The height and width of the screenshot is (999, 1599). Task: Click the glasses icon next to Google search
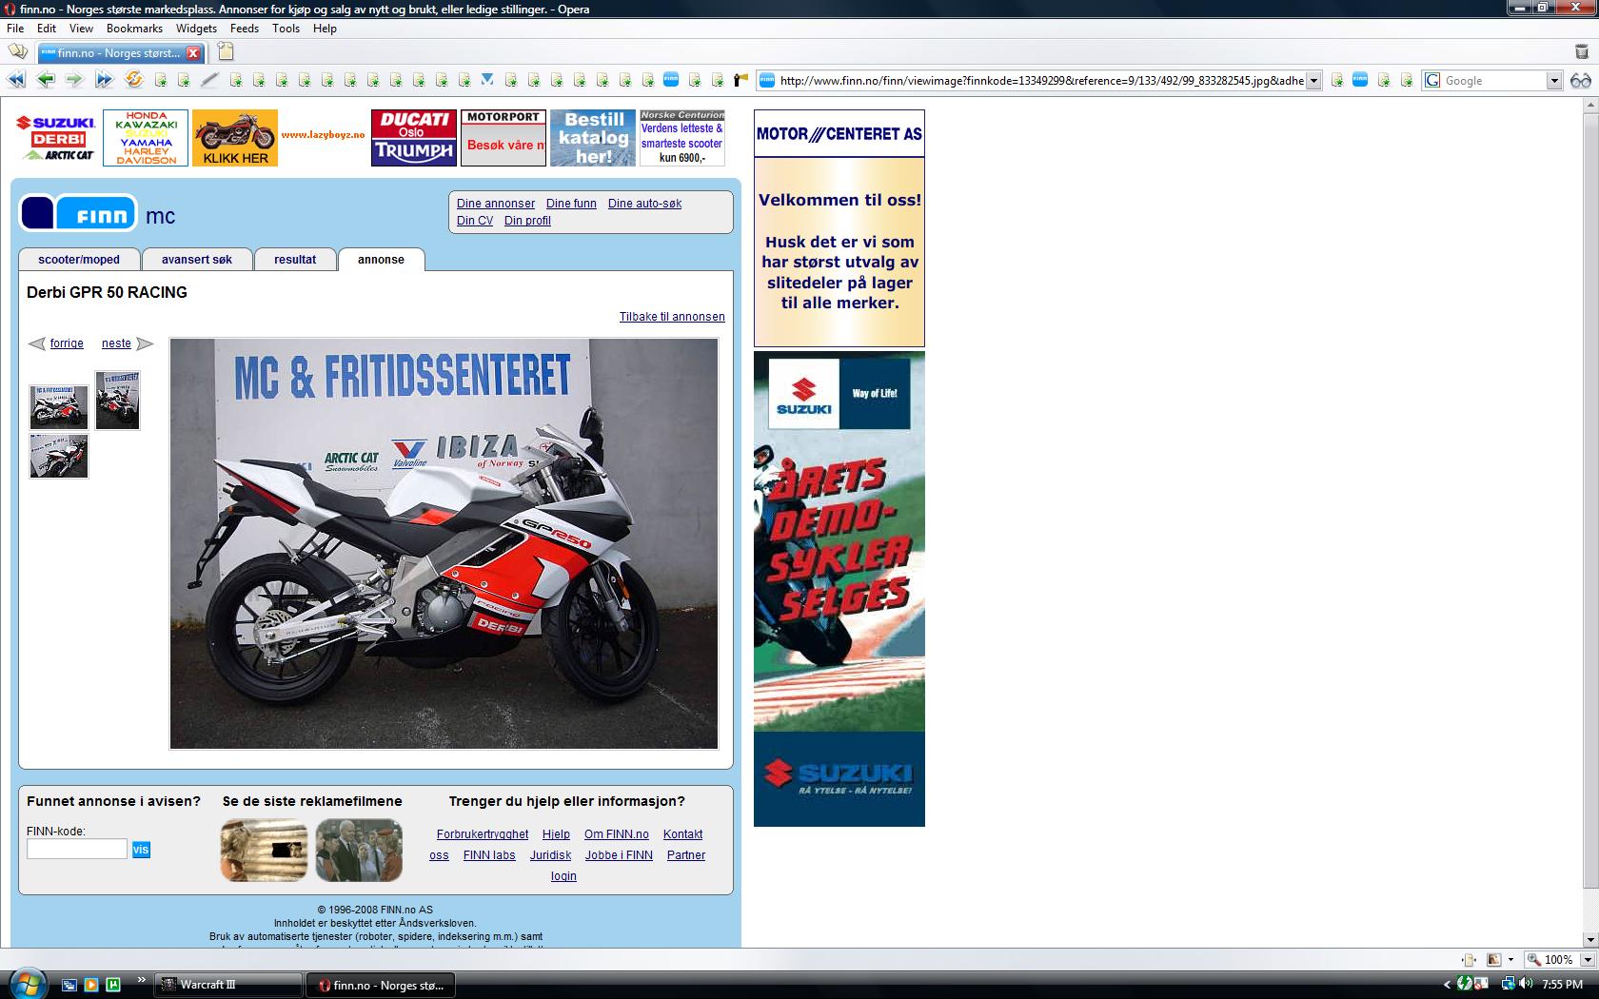tap(1581, 81)
